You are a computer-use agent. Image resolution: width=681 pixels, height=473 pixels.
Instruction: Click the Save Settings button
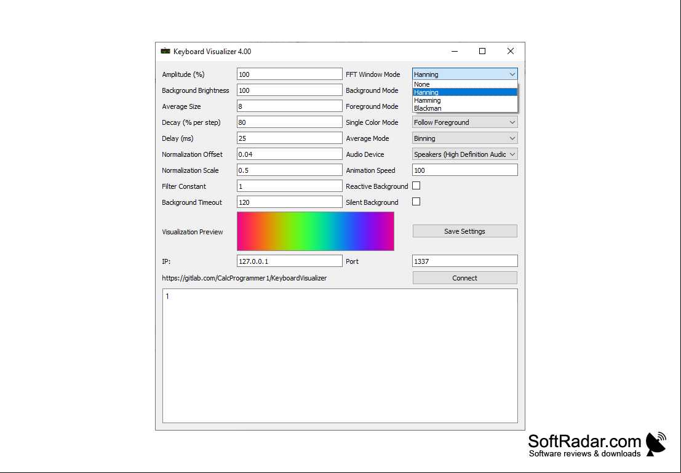tap(464, 231)
